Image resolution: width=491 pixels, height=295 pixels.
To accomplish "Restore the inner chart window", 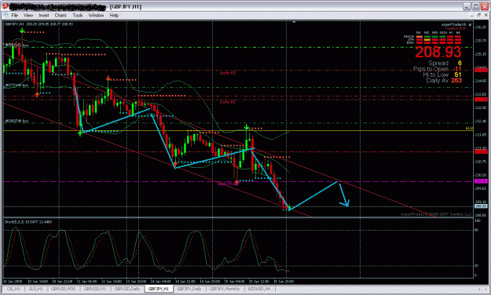I will 478,16.
